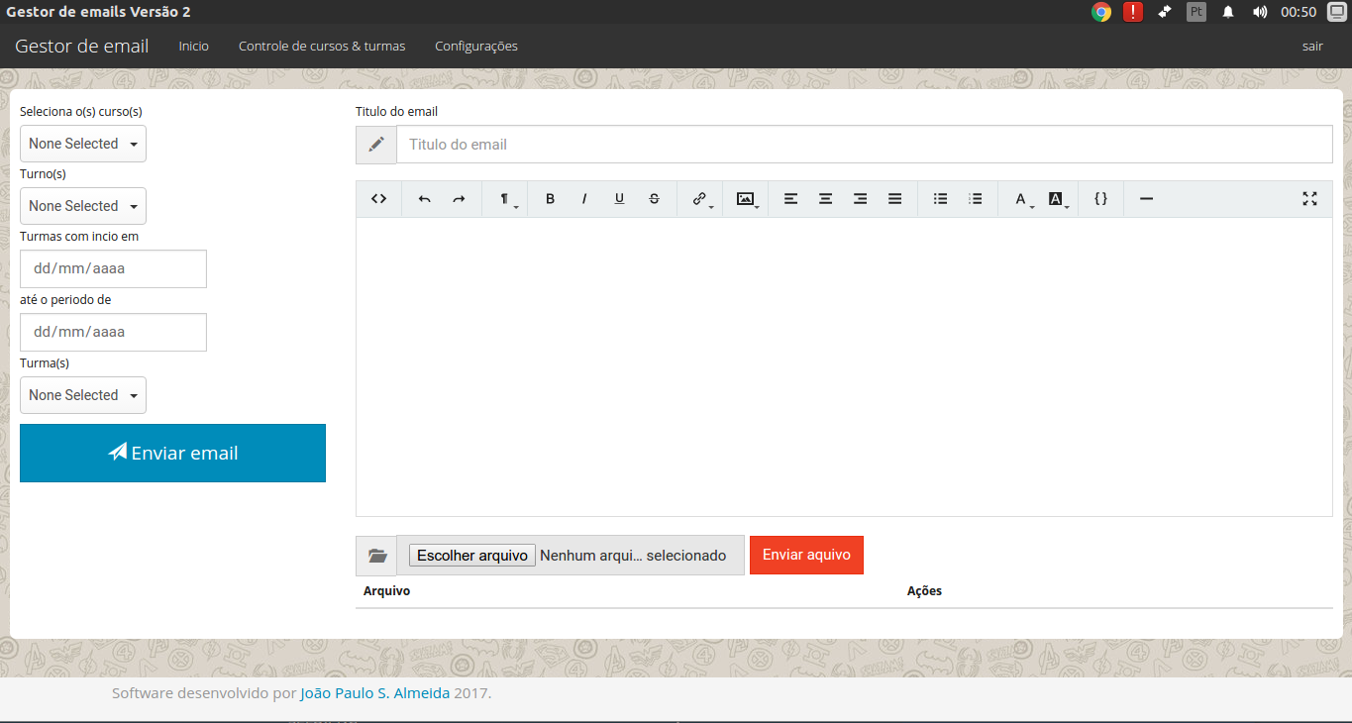Viewport: 1352px width, 723px height.
Task: Insert a horizontal rule in the editor
Action: 1146,199
